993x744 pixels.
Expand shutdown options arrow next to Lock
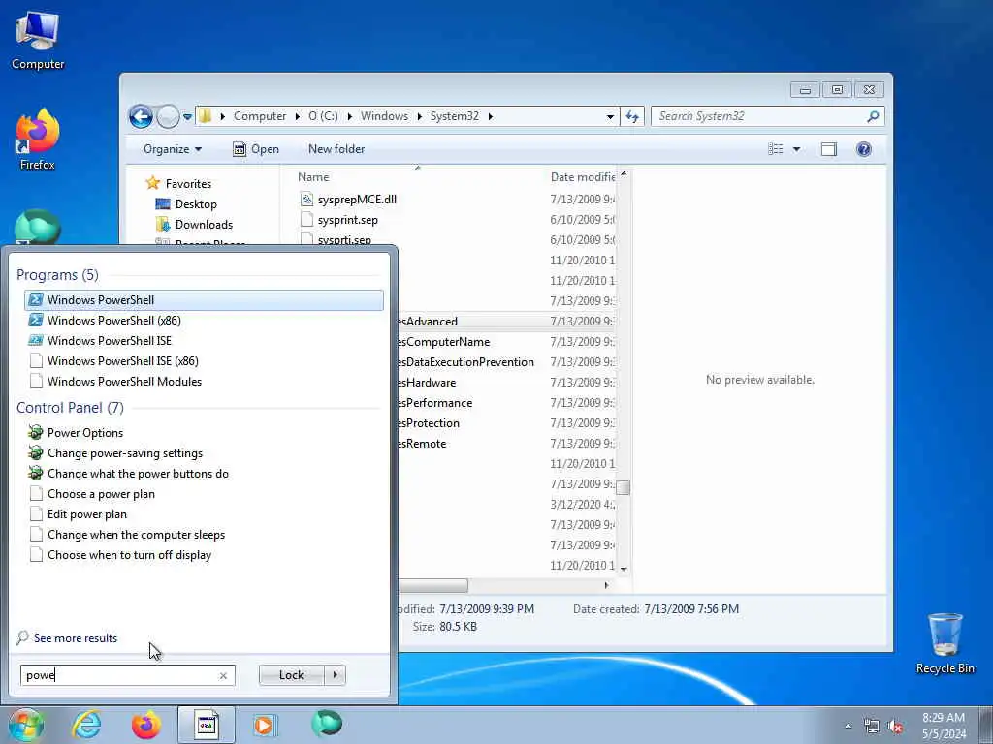335,675
